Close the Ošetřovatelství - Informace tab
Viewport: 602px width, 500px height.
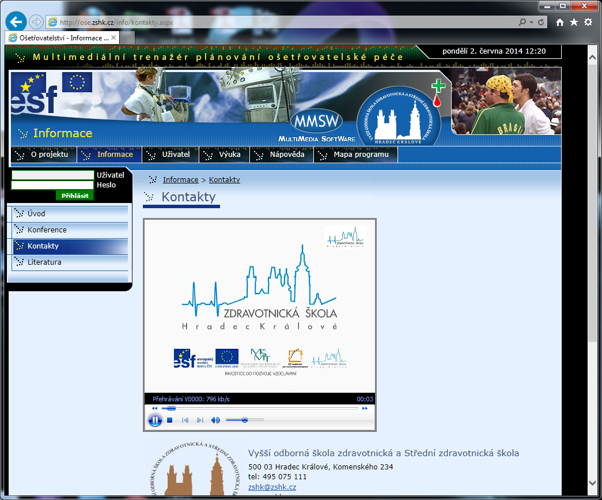(x=113, y=37)
